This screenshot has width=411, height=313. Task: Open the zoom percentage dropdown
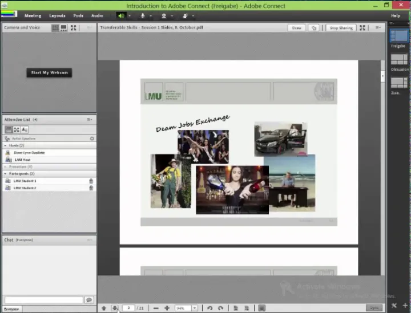pyautogui.click(x=195, y=308)
